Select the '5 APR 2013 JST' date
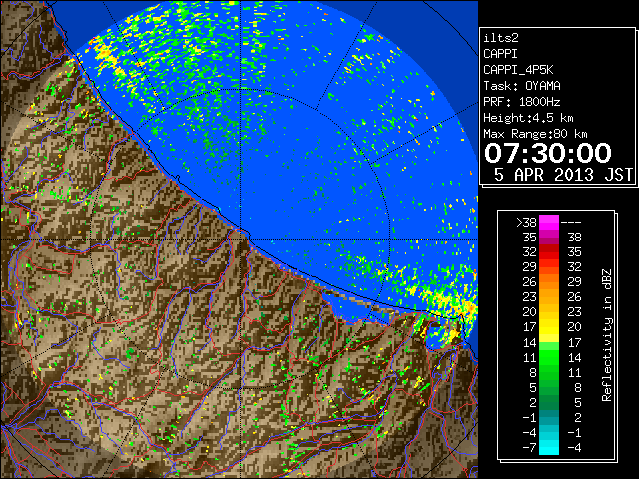 (x=564, y=175)
